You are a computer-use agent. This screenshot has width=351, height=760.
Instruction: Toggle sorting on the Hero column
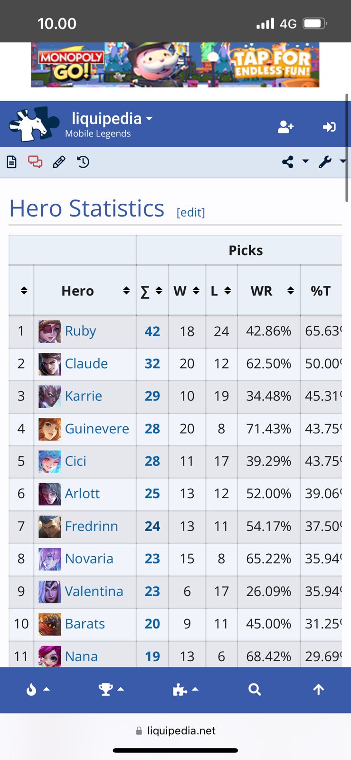click(x=77, y=291)
